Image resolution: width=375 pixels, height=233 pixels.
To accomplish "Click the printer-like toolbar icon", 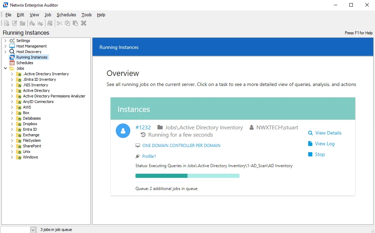I will (50, 23).
